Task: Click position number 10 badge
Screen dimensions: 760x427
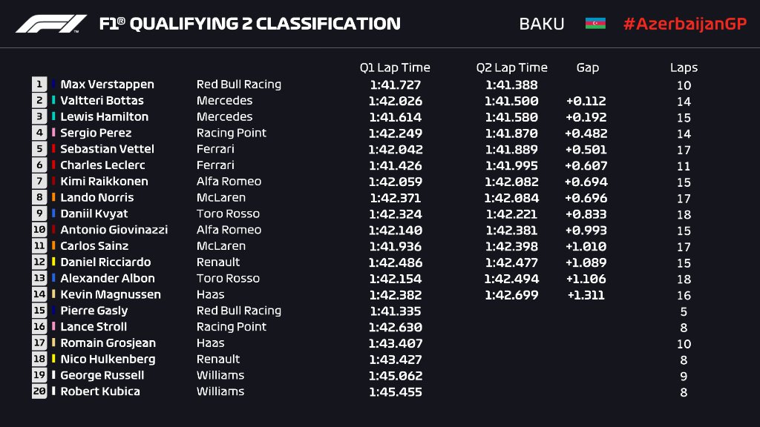Action: pos(39,230)
